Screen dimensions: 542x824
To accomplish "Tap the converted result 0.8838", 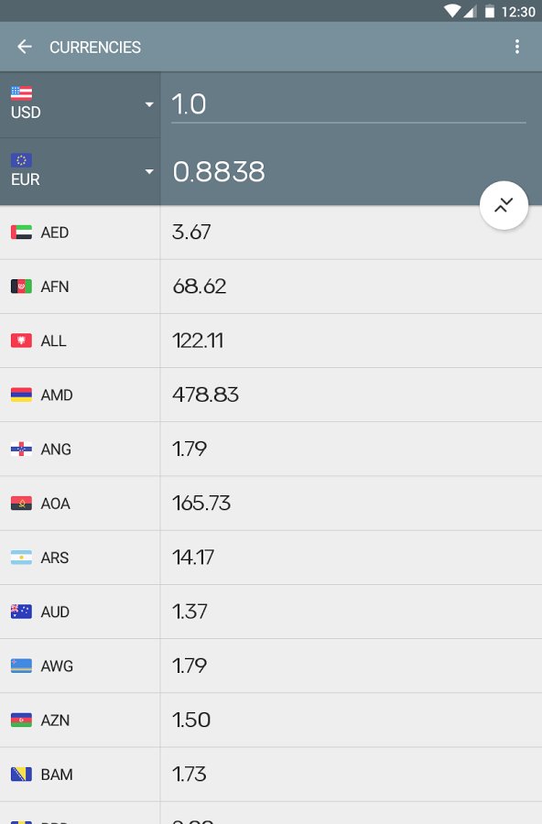I will [x=219, y=172].
